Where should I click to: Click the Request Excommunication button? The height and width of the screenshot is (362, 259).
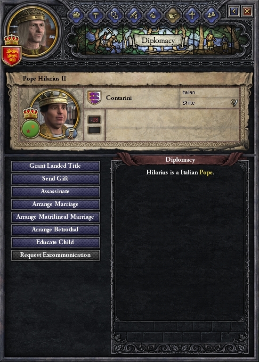(x=56, y=255)
